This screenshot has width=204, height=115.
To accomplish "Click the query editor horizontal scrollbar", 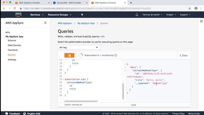I will 81,101.
